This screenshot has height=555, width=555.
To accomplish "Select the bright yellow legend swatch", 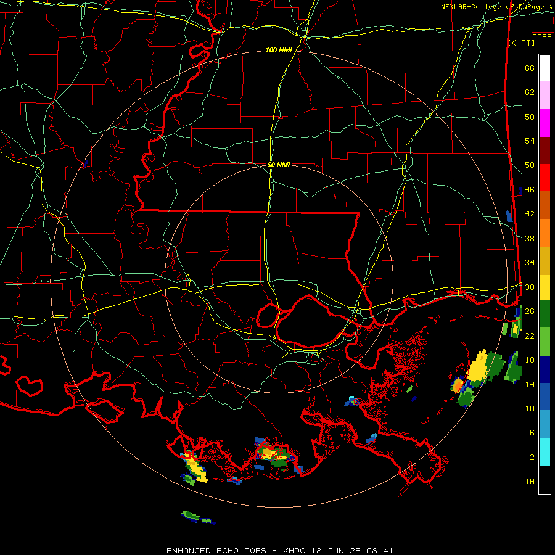I will point(545,287).
